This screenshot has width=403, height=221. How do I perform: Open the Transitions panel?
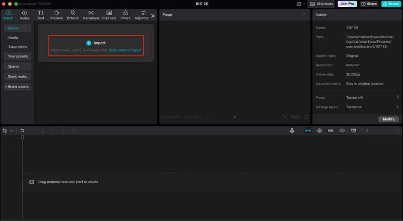click(90, 15)
